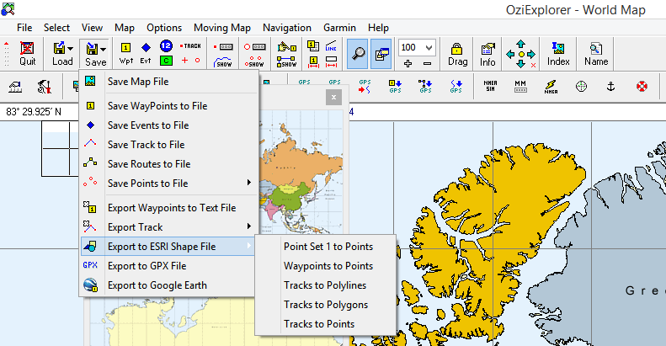Screen dimensions: 666x346
Task: Click the waypoint distance measure icon
Action: [x=313, y=61]
